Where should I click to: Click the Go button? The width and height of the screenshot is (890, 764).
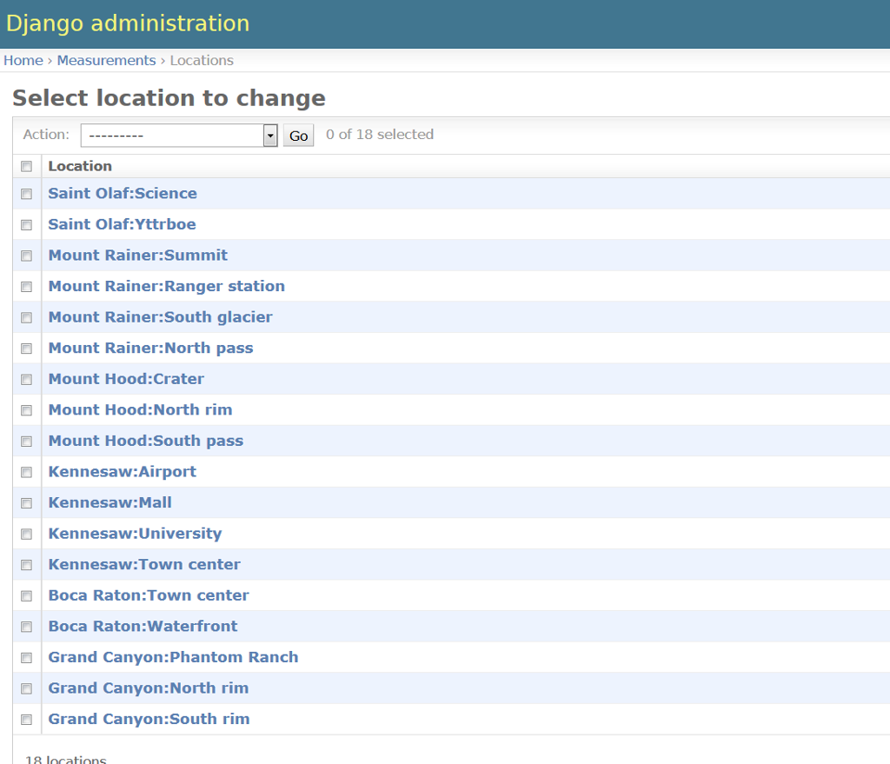pyautogui.click(x=299, y=136)
